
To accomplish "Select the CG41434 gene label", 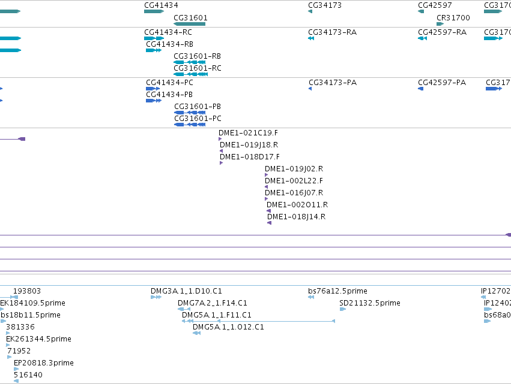I will pyautogui.click(x=161, y=5).
